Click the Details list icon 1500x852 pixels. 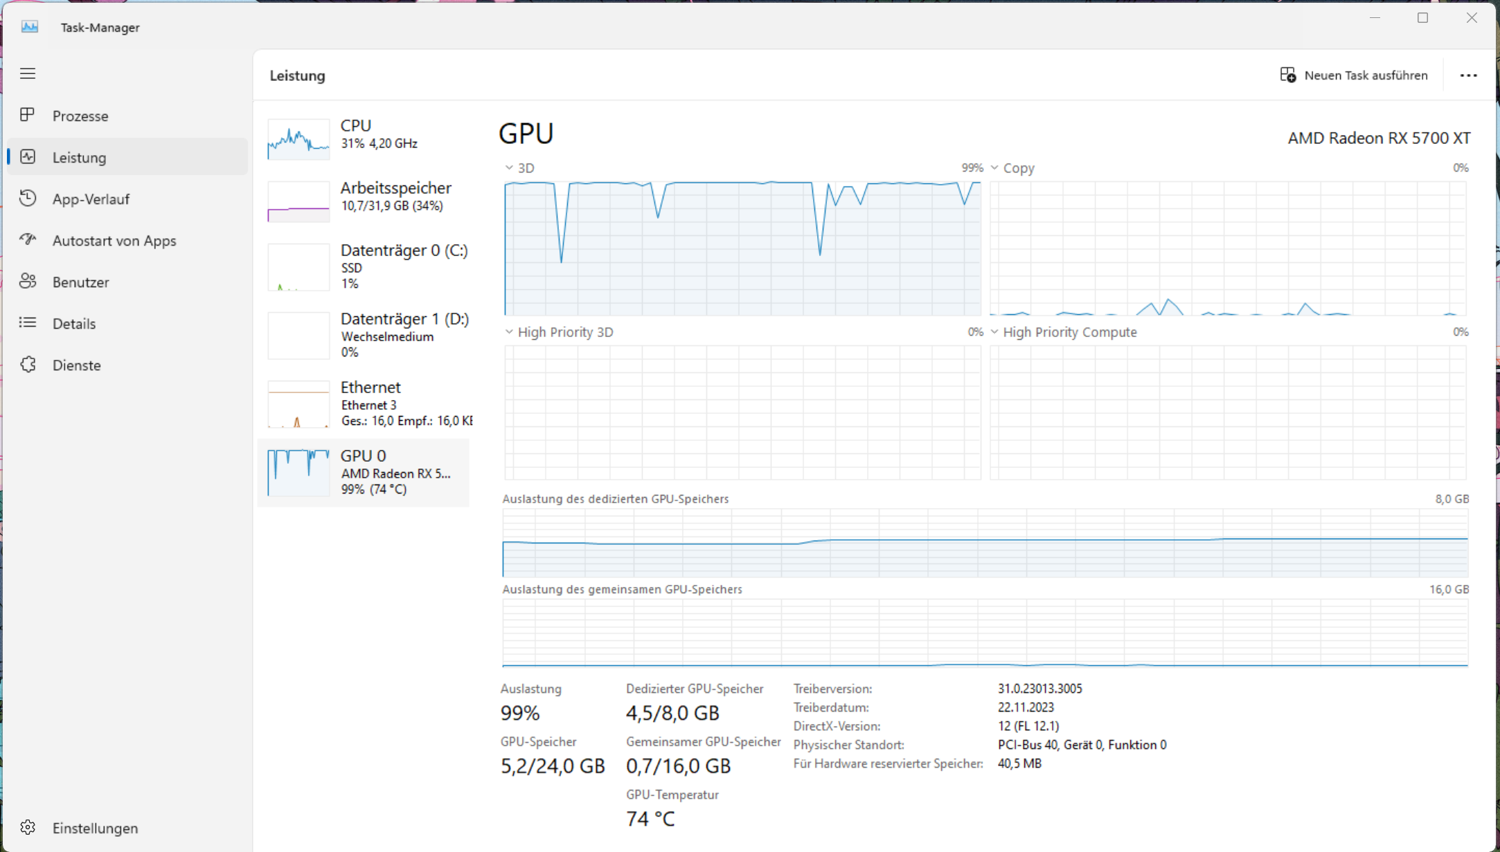click(28, 323)
